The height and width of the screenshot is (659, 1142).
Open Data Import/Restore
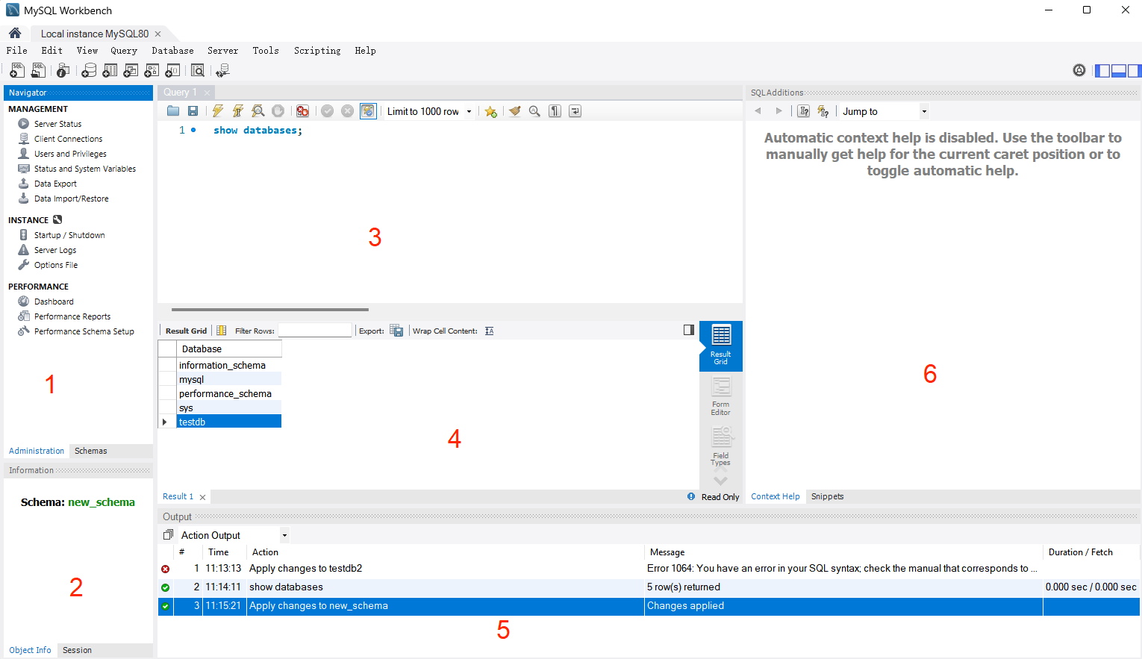71,199
